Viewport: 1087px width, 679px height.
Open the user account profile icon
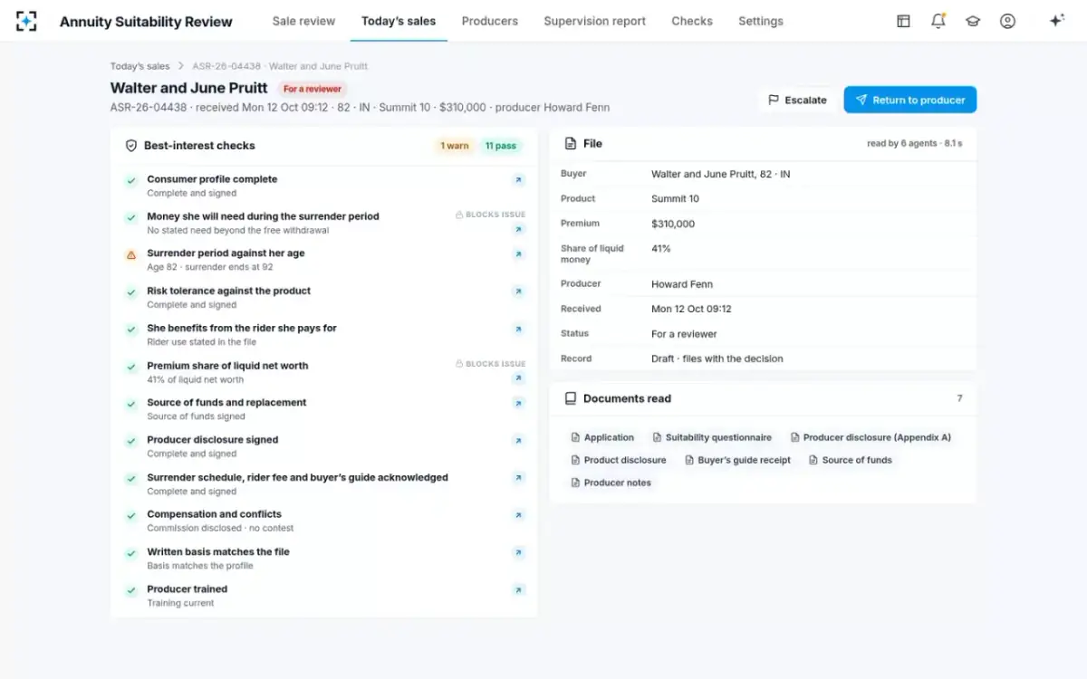click(1007, 21)
